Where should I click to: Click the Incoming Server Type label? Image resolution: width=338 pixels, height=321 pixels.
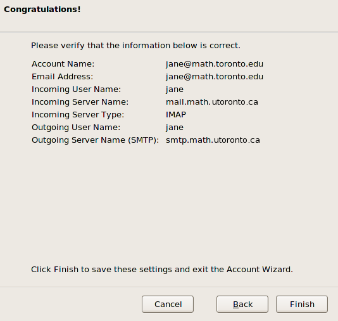pos(78,115)
